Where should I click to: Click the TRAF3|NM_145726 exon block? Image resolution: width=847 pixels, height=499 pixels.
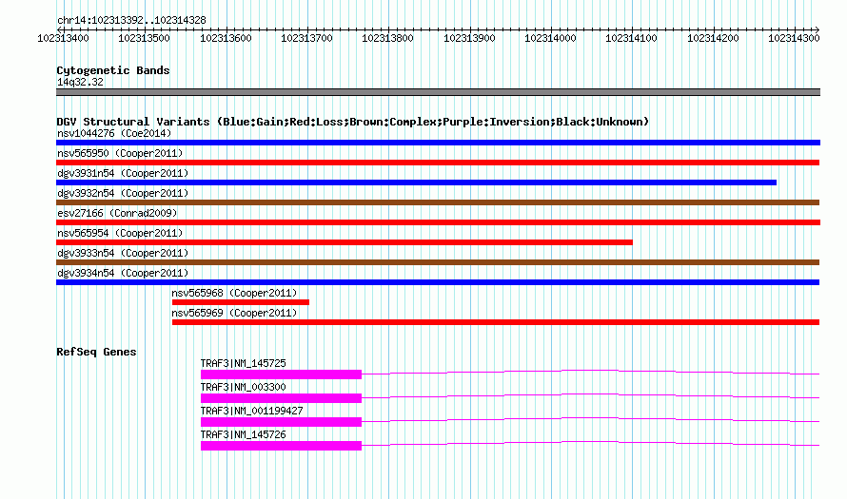[281, 446]
